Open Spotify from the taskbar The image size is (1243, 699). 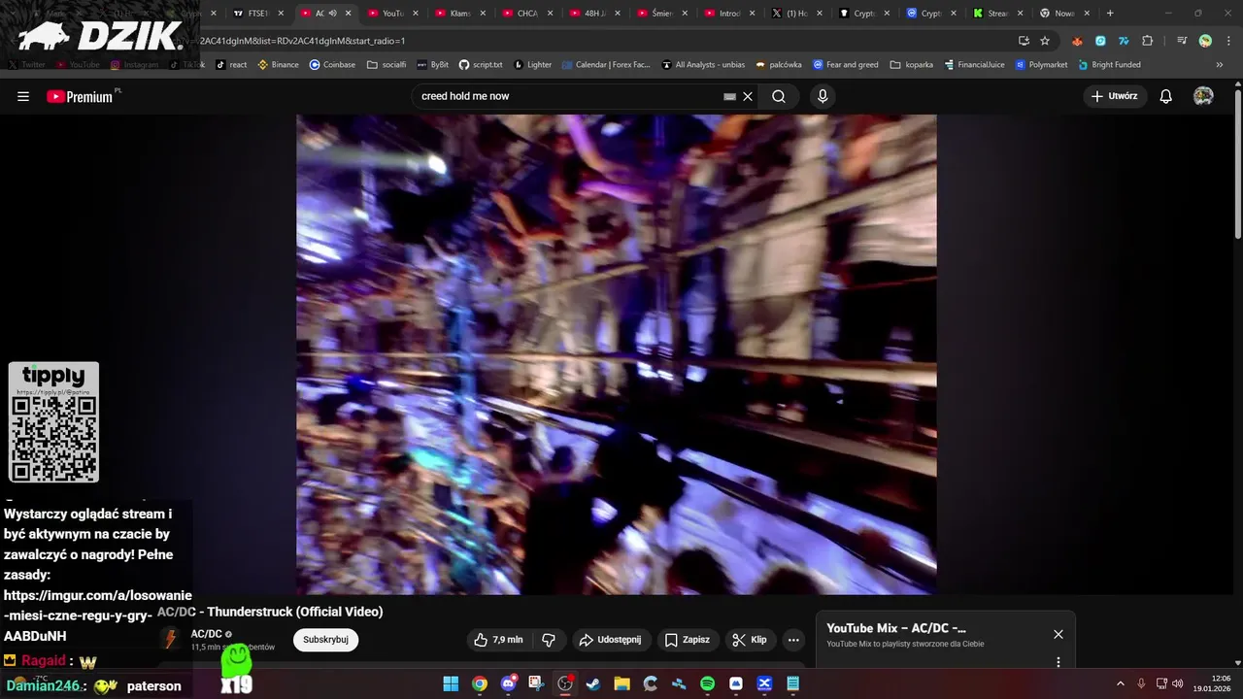(x=707, y=683)
